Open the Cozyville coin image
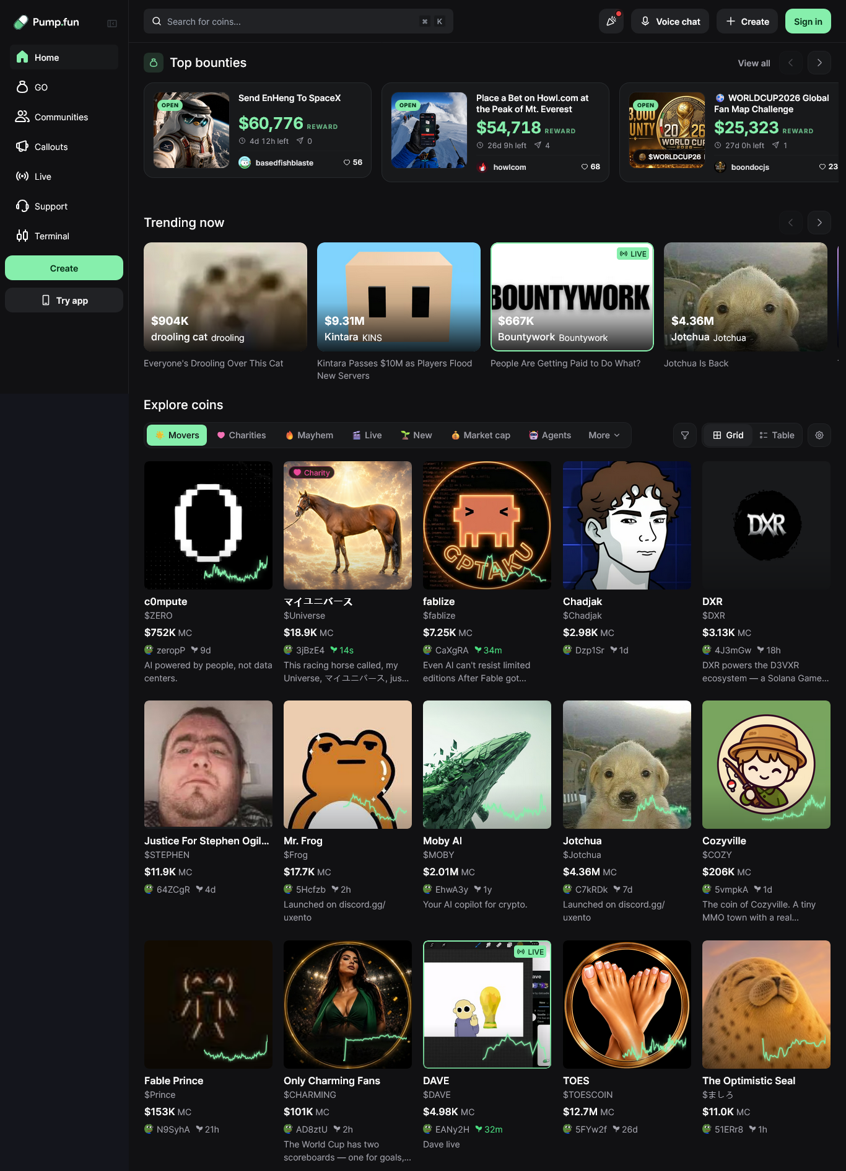Image resolution: width=846 pixels, height=1171 pixels. pos(766,764)
